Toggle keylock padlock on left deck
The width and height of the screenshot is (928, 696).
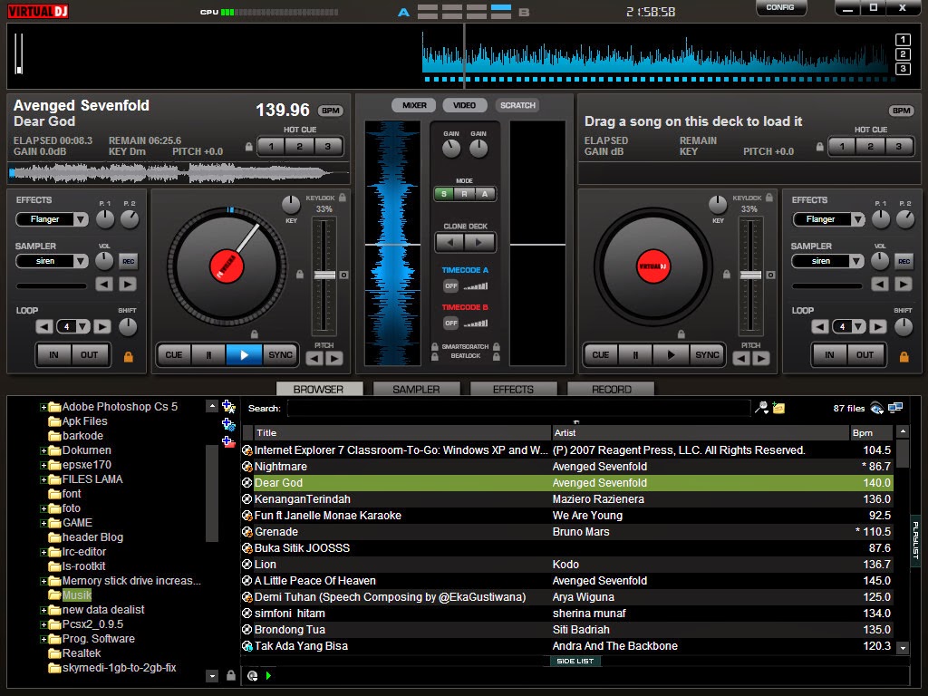pos(342,198)
